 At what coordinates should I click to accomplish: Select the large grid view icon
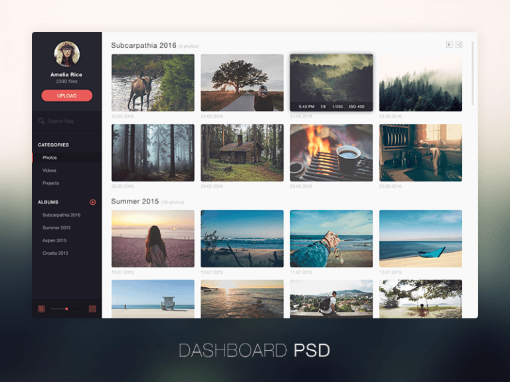(x=92, y=308)
